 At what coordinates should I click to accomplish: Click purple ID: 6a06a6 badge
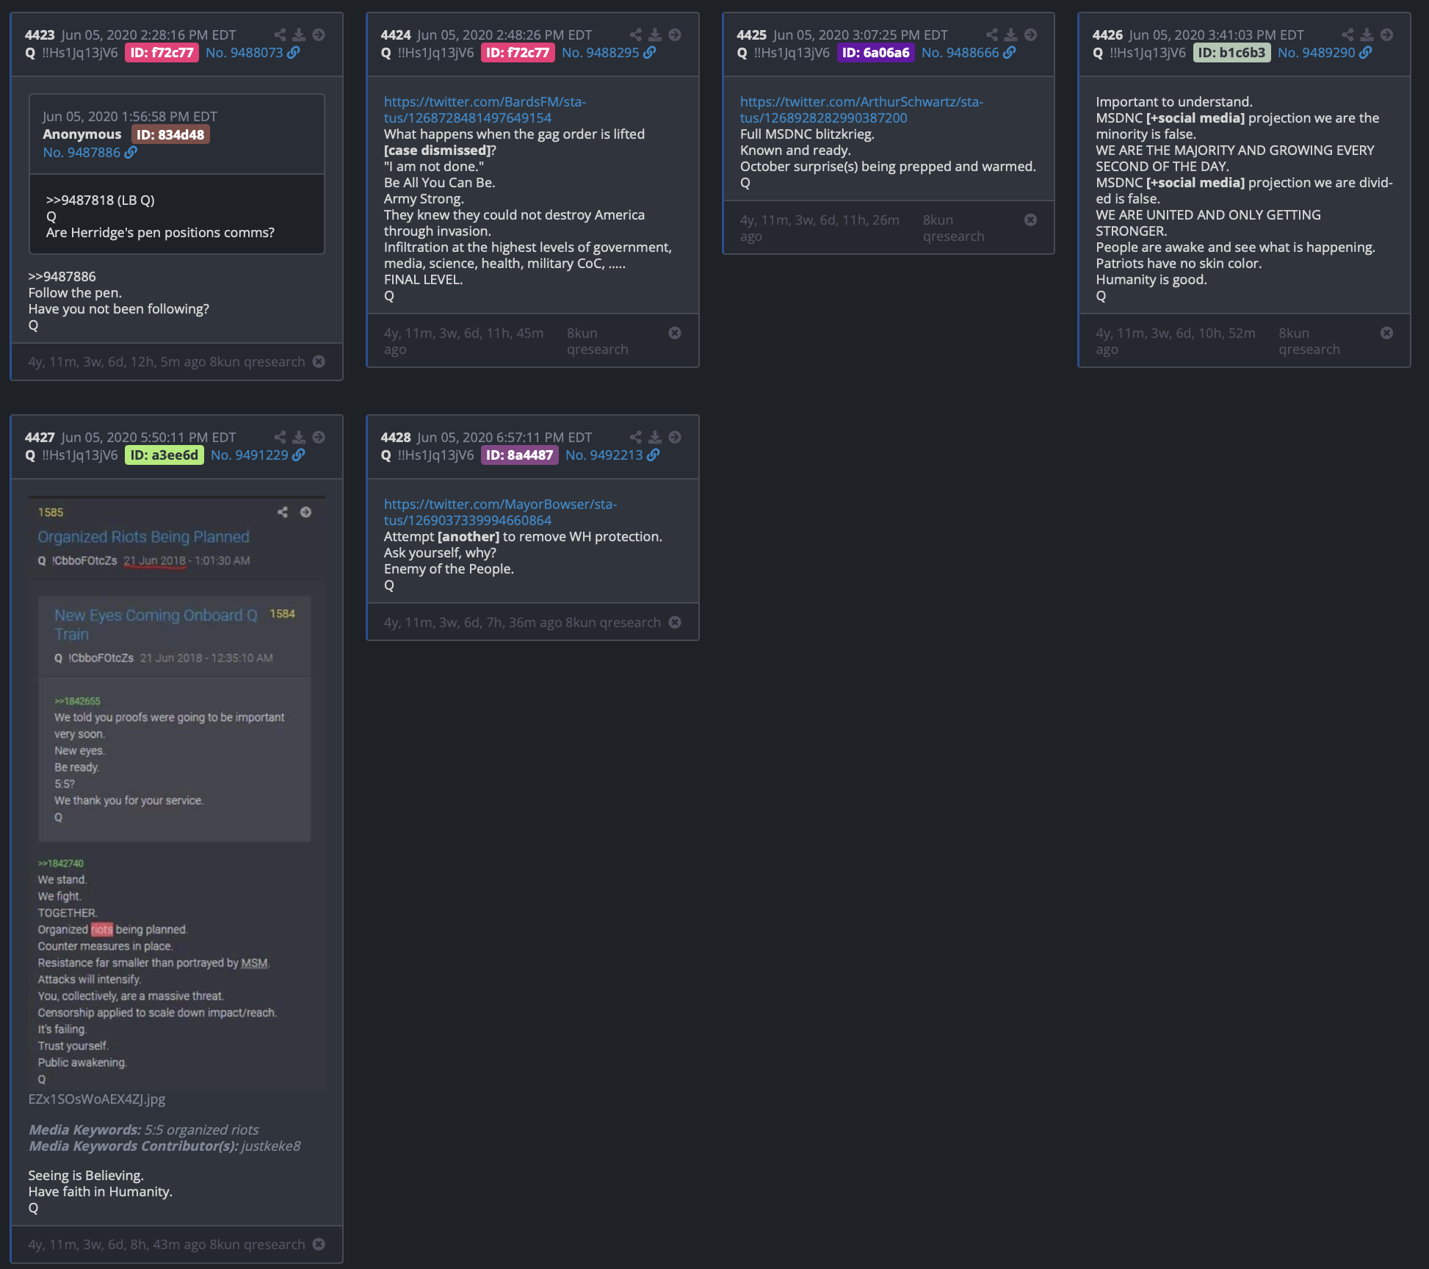(x=875, y=52)
